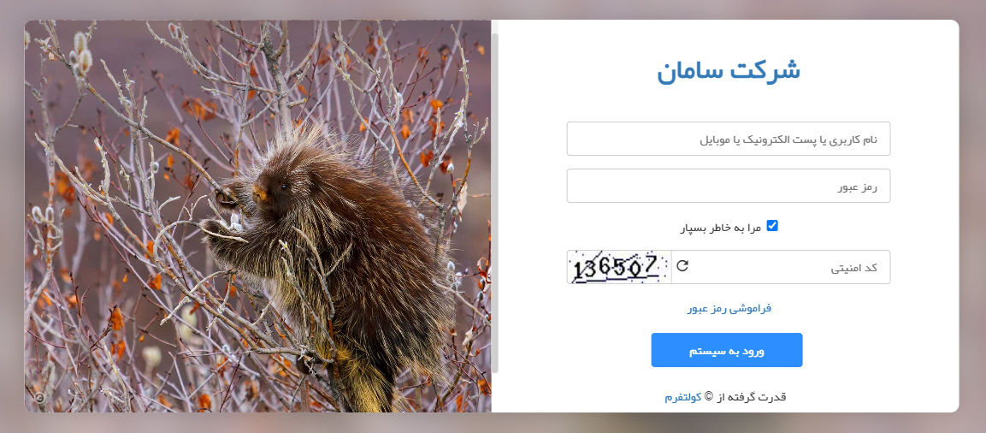Click the copyright icon on the porcupine photo

tap(39, 398)
